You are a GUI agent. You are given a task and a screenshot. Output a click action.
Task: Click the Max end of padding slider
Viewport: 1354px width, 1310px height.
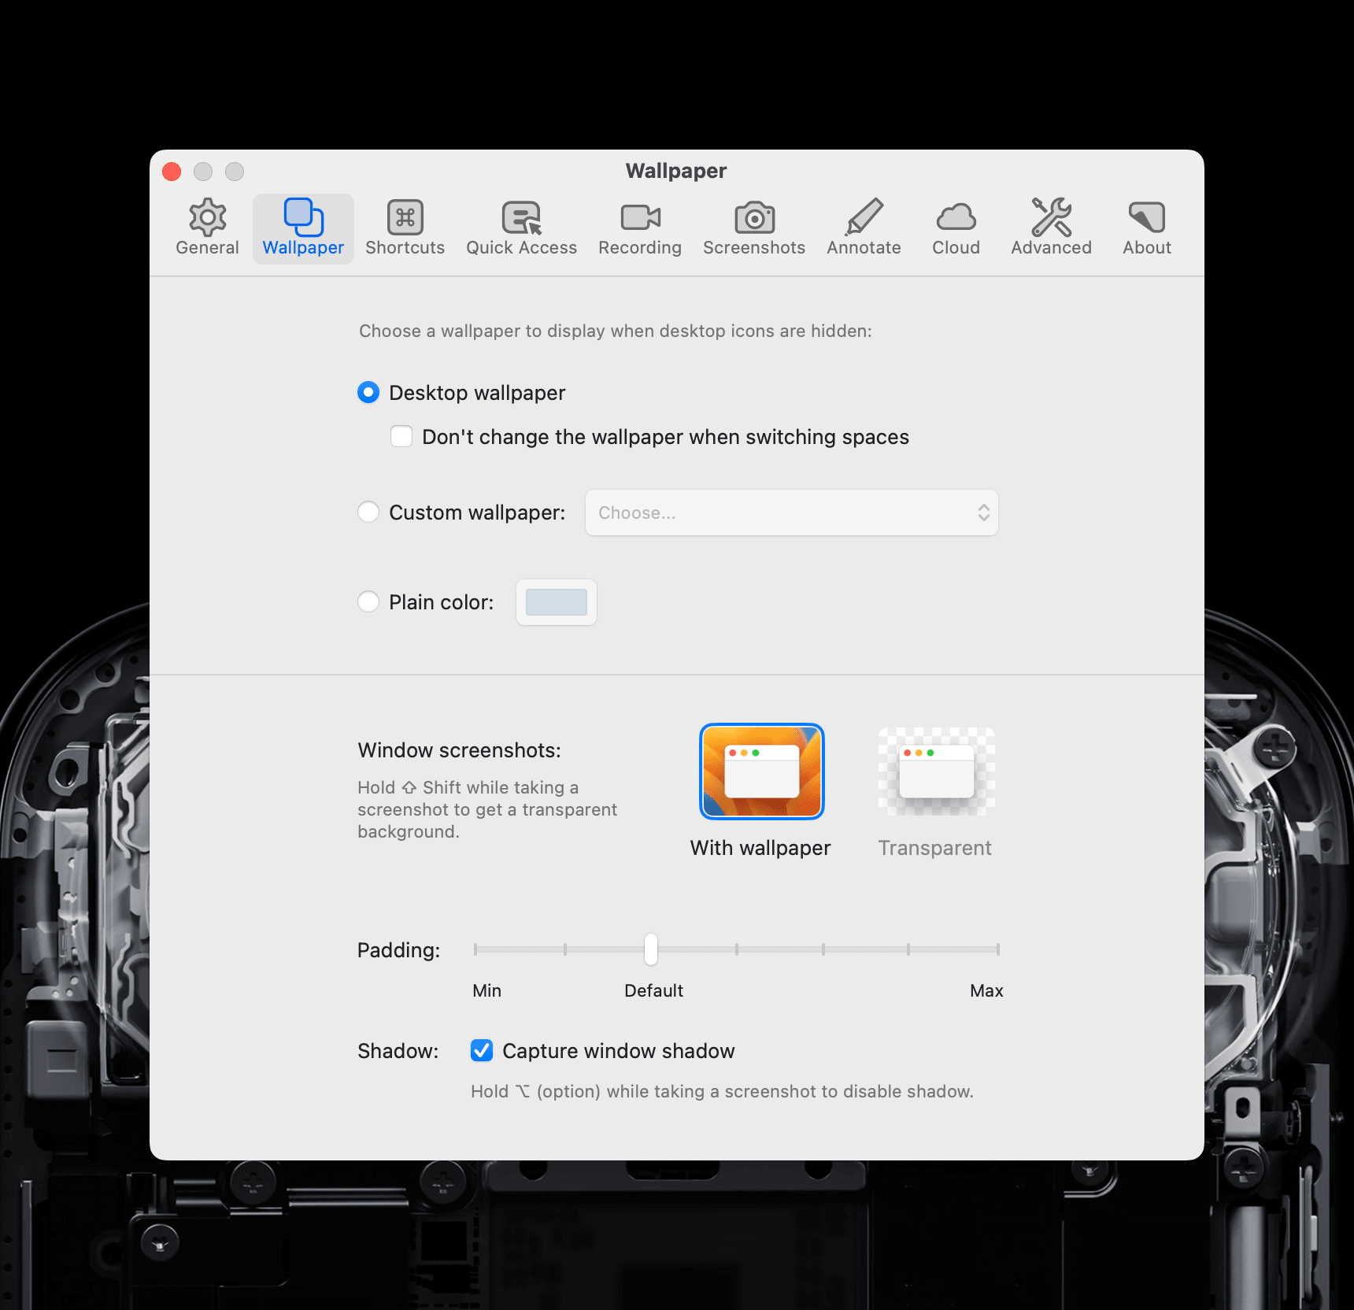(997, 949)
